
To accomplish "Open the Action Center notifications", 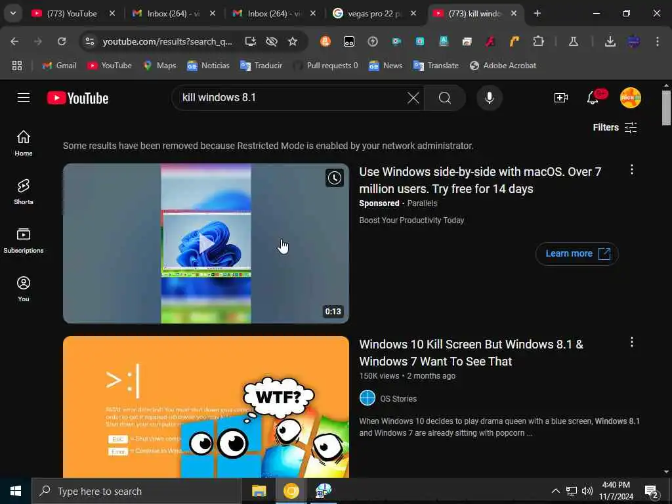I will point(652,491).
